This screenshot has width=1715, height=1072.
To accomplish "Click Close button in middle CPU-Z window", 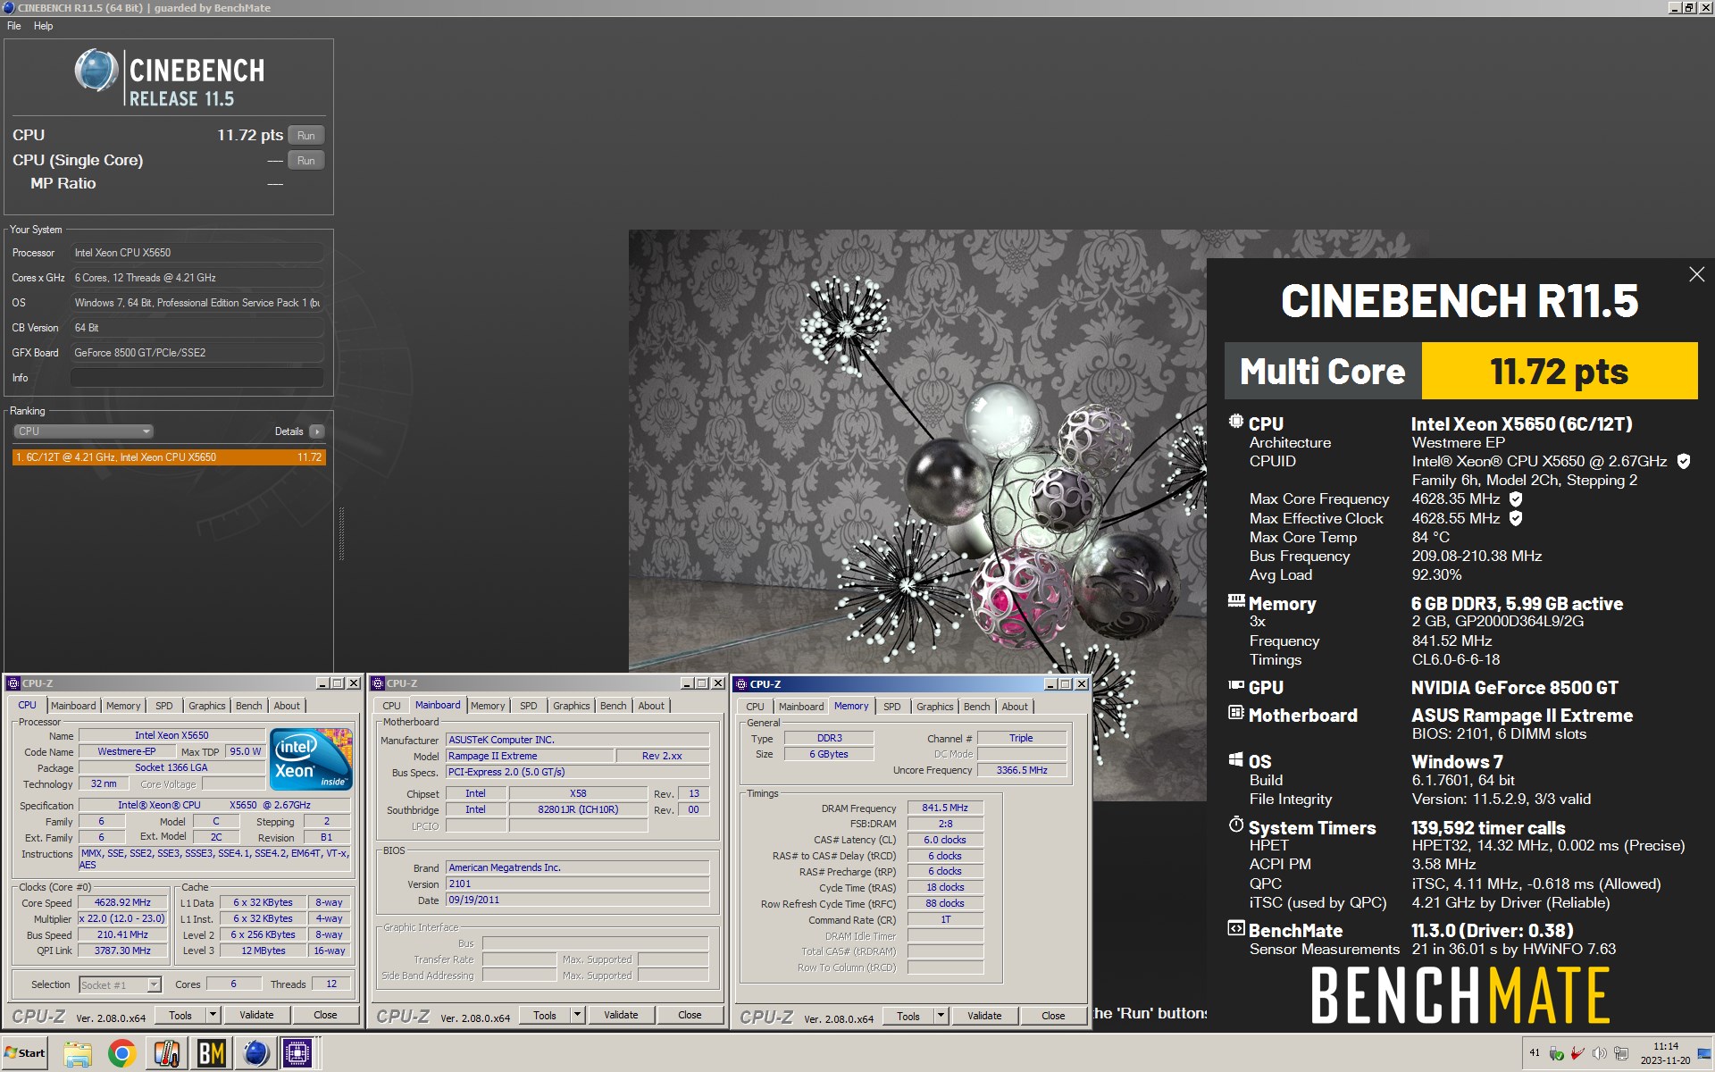I will 690,1015.
